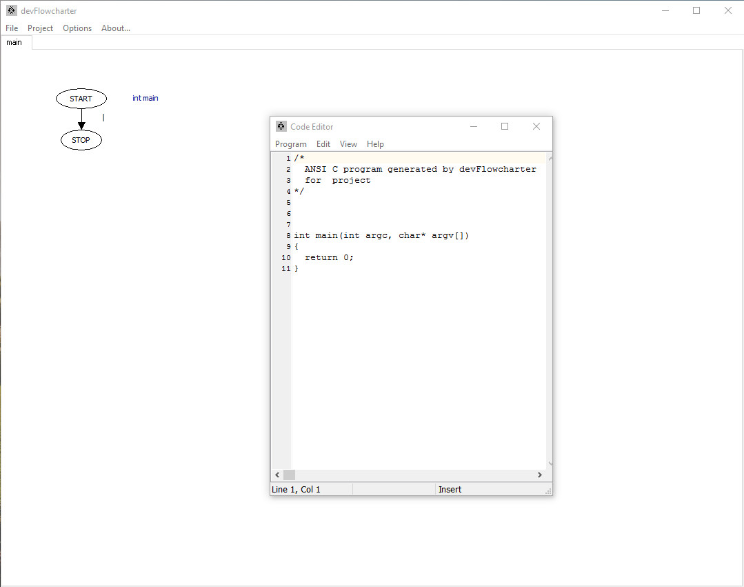
Task: Click the START ellipse in the flowchart
Action: (x=81, y=98)
